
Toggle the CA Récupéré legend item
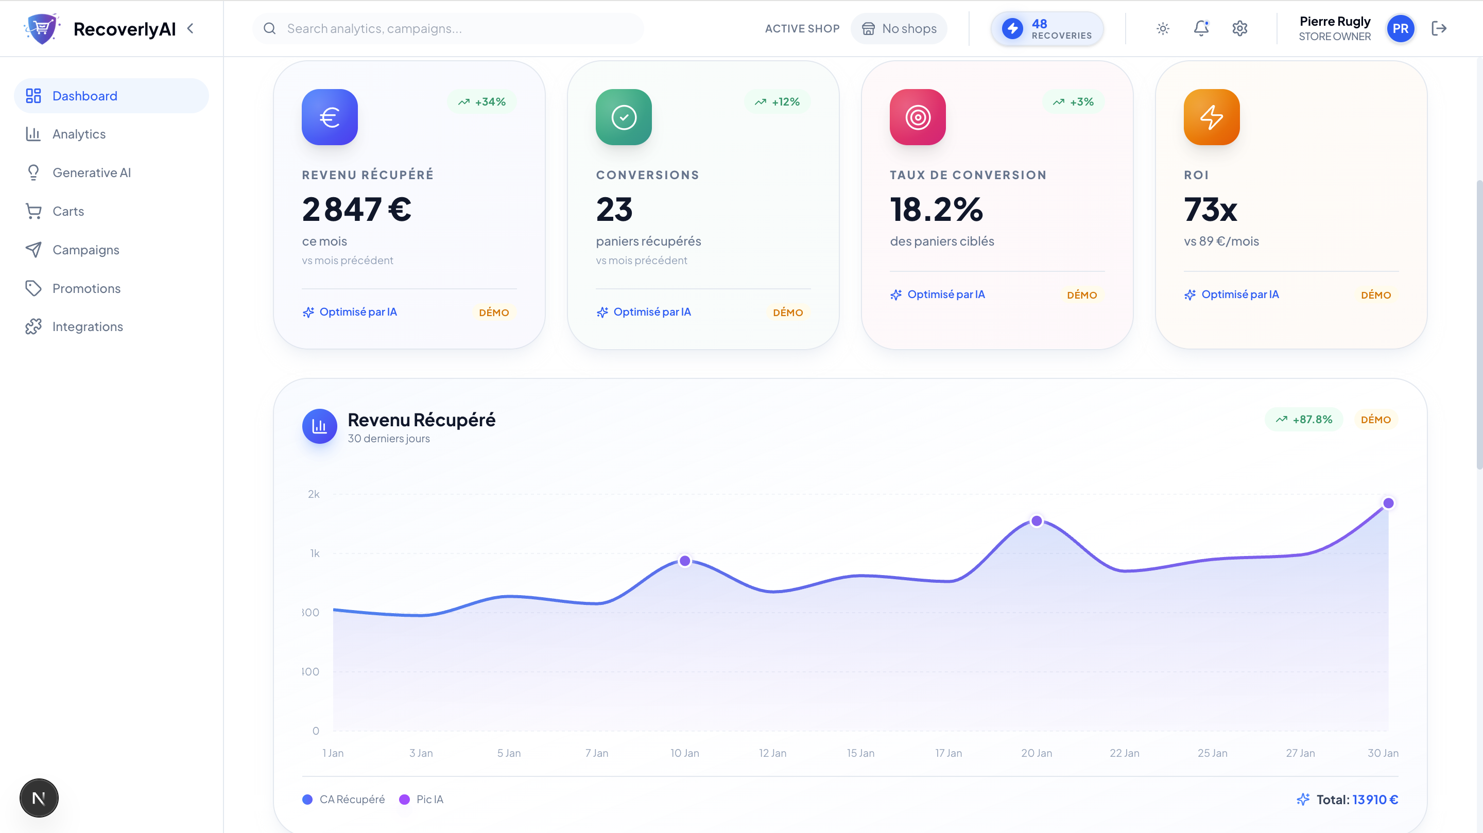[343, 799]
